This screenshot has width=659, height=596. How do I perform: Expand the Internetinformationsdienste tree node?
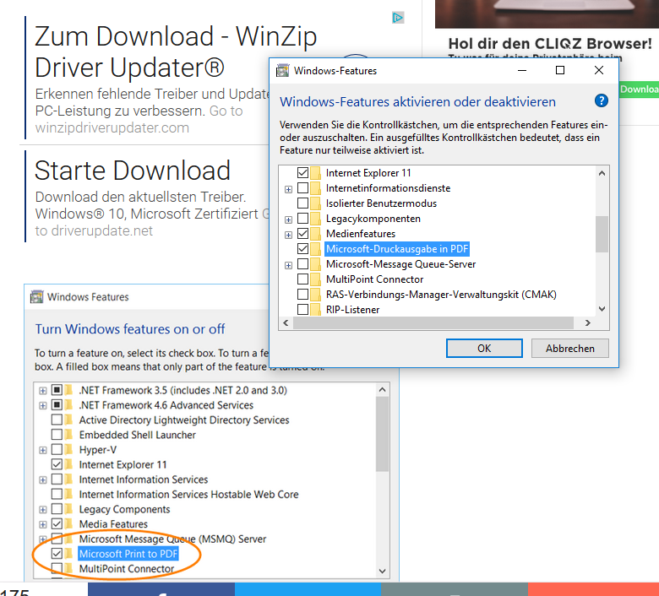coord(288,189)
